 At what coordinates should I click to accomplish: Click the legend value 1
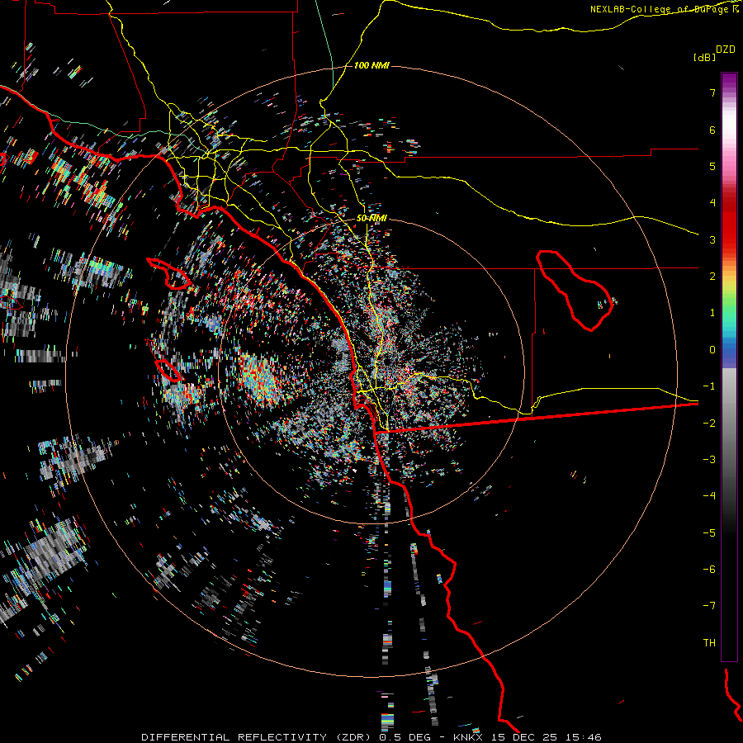point(712,313)
